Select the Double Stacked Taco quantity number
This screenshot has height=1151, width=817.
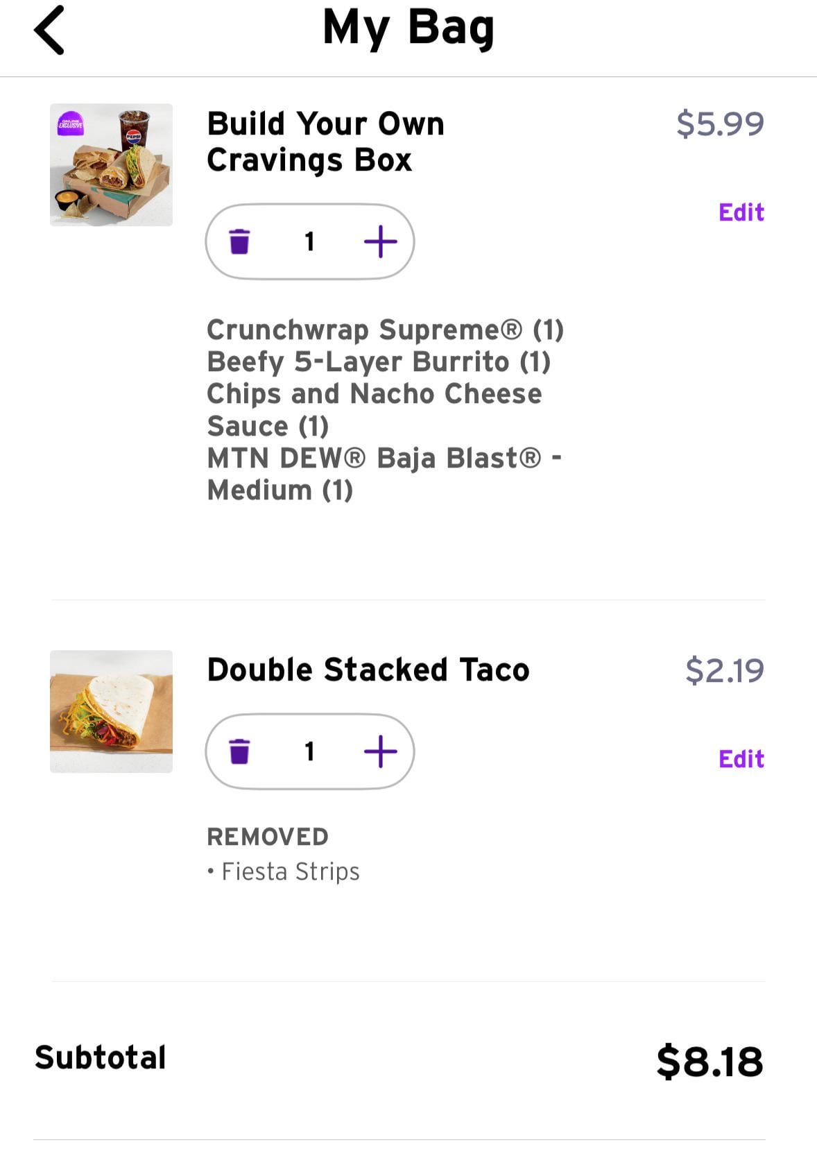(309, 751)
